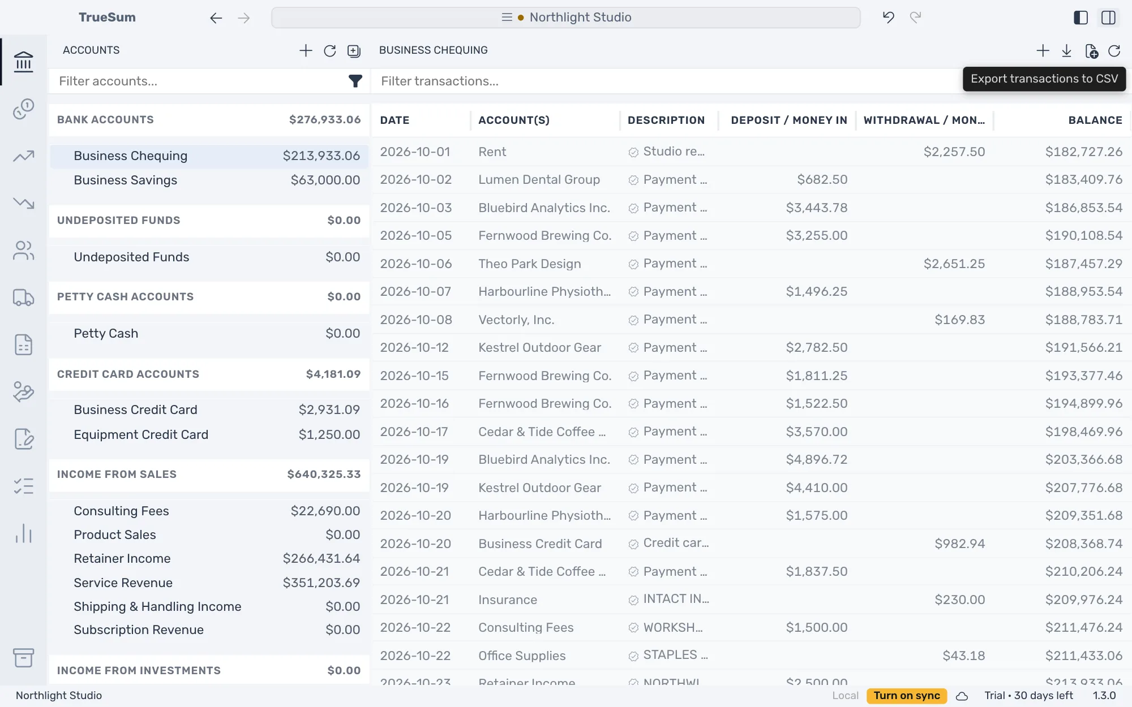Click the Turn on sync button
The height and width of the screenshot is (707, 1132).
click(907, 696)
